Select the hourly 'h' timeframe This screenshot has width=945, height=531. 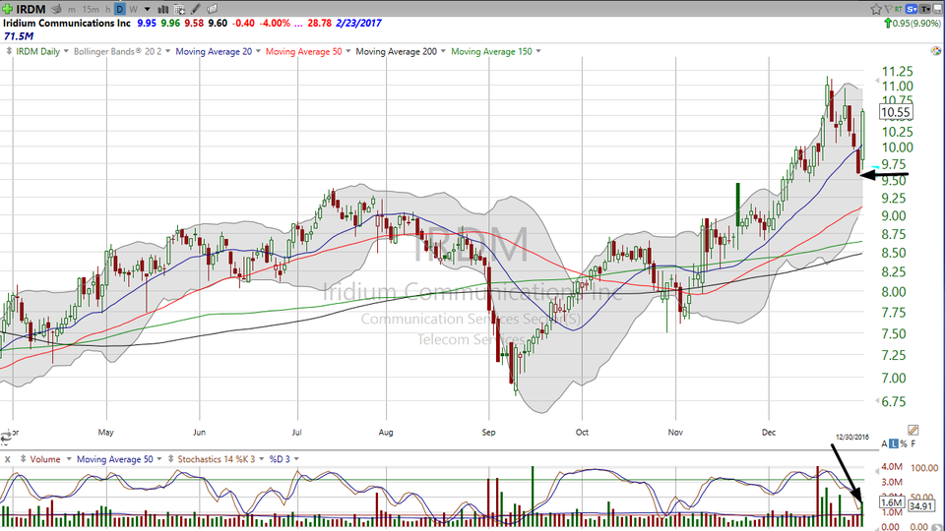point(108,10)
